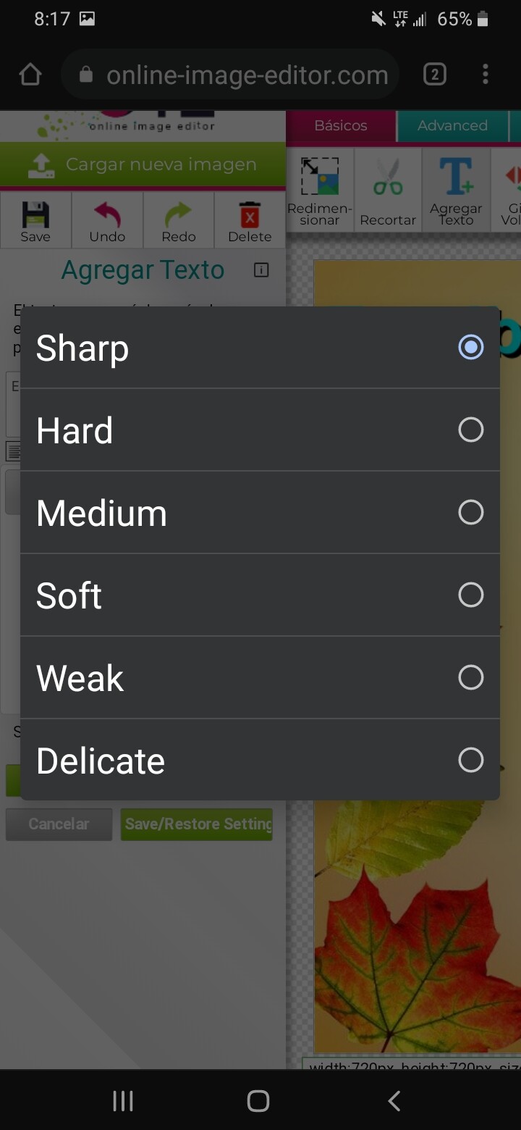521x1130 pixels.
Task: Open Chrome three-dot menu
Action: click(485, 75)
